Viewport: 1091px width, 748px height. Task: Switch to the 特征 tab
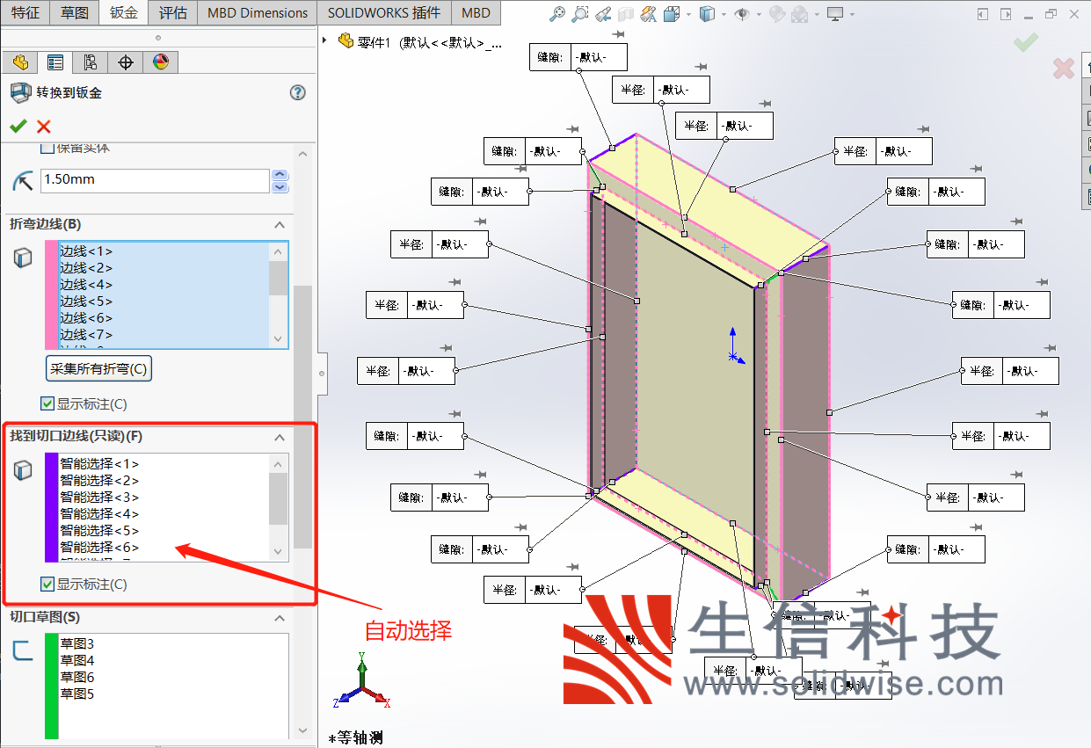point(25,12)
